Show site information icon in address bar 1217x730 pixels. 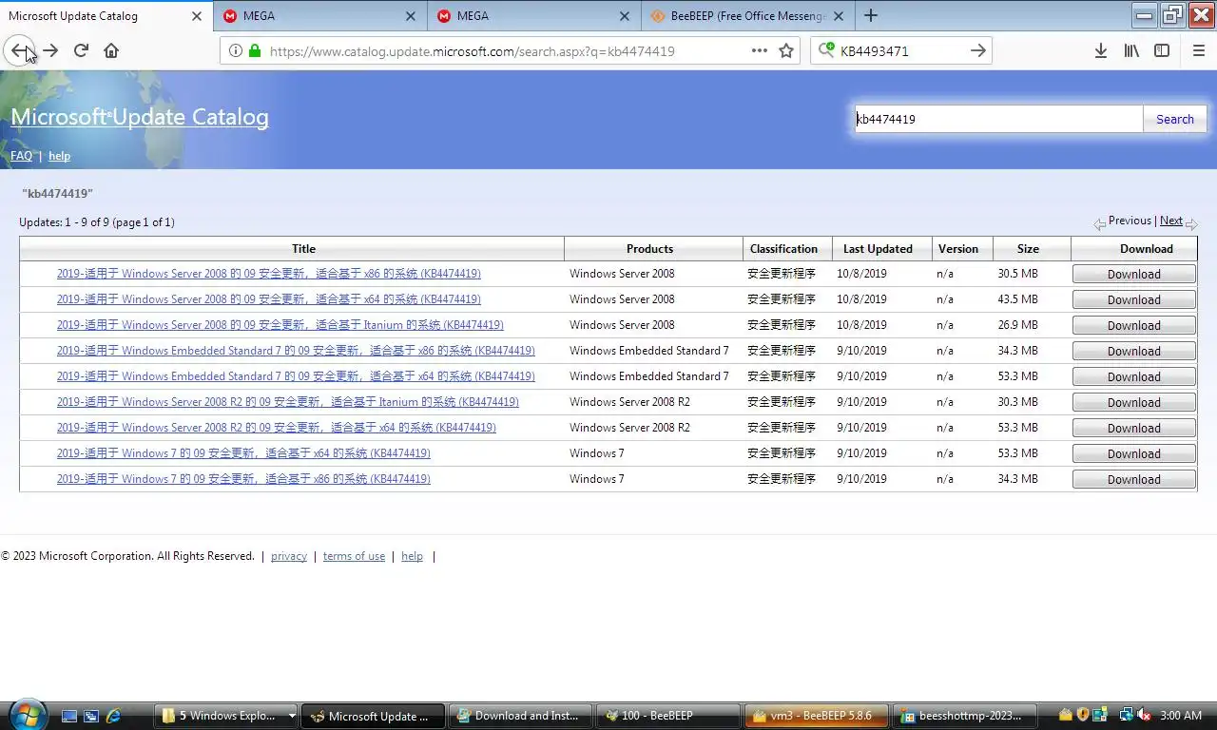coord(235,51)
